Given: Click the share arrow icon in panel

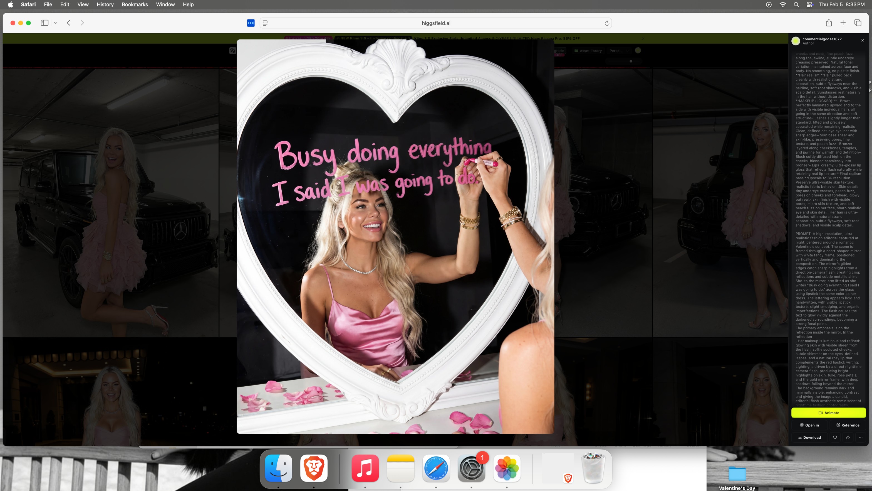Looking at the screenshot, I should tap(848, 438).
